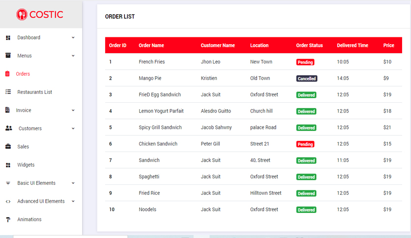Open the Dashboard menu item
411x238 pixels.
(x=29, y=37)
